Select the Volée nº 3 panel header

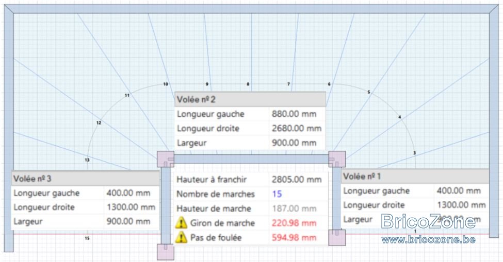coord(85,179)
